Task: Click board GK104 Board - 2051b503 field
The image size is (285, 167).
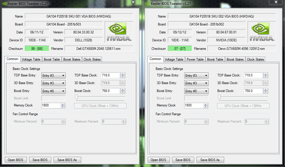Action: click(x=64, y=24)
